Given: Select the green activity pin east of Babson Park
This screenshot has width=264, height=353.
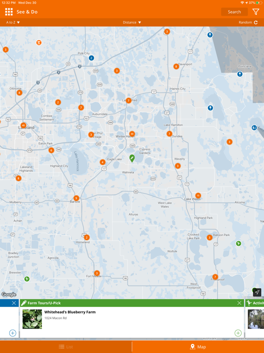Looking at the screenshot, I should click(238, 243).
